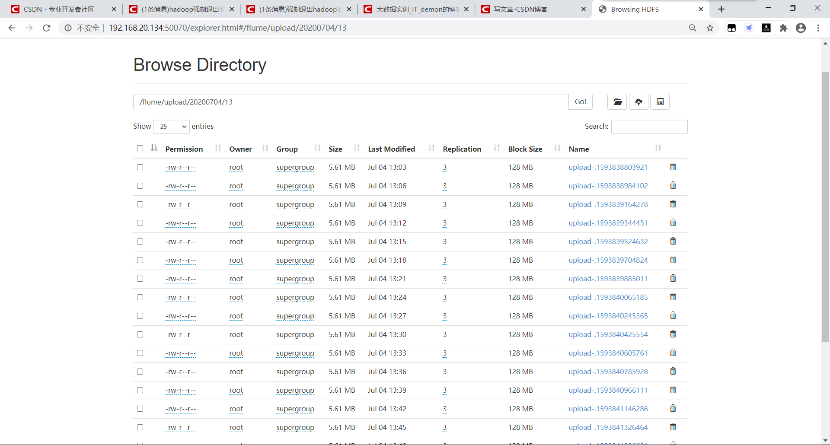This screenshot has width=830, height=445.
Task: Open the Xunlei bird extension icon
Action: point(749,28)
